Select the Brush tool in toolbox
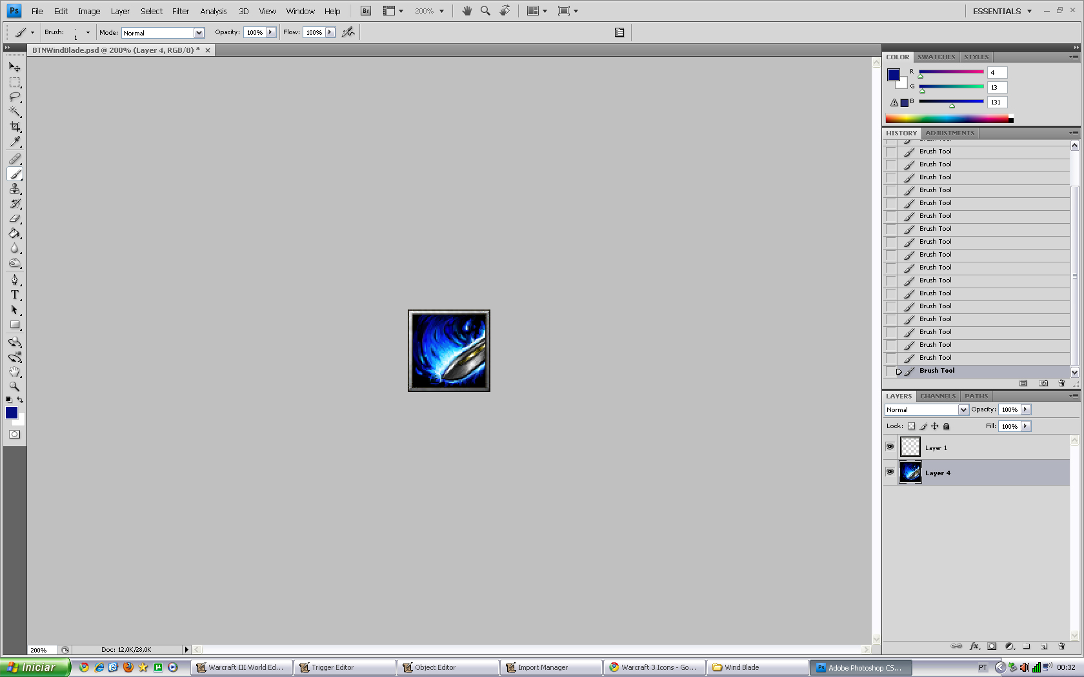The height and width of the screenshot is (677, 1084). pyautogui.click(x=15, y=174)
